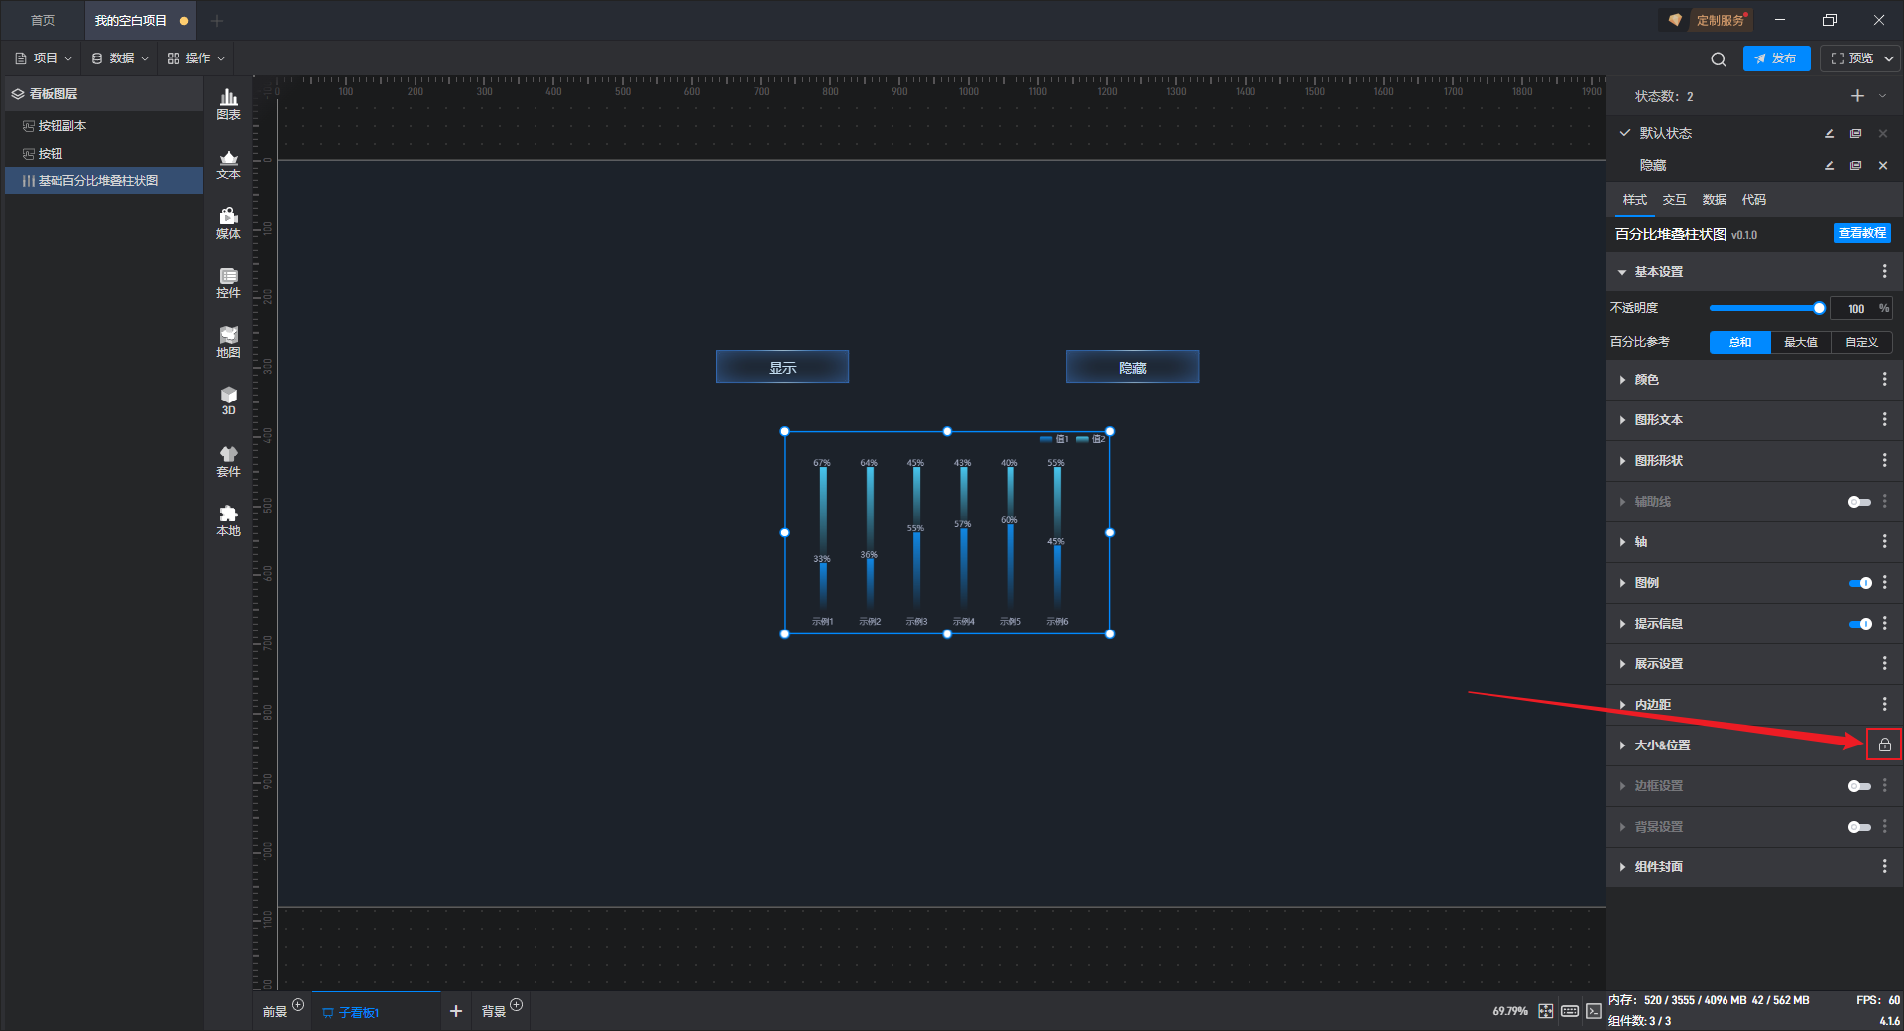Open the 项目 dropdown menu
The width and height of the screenshot is (1904, 1031).
(45, 58)
